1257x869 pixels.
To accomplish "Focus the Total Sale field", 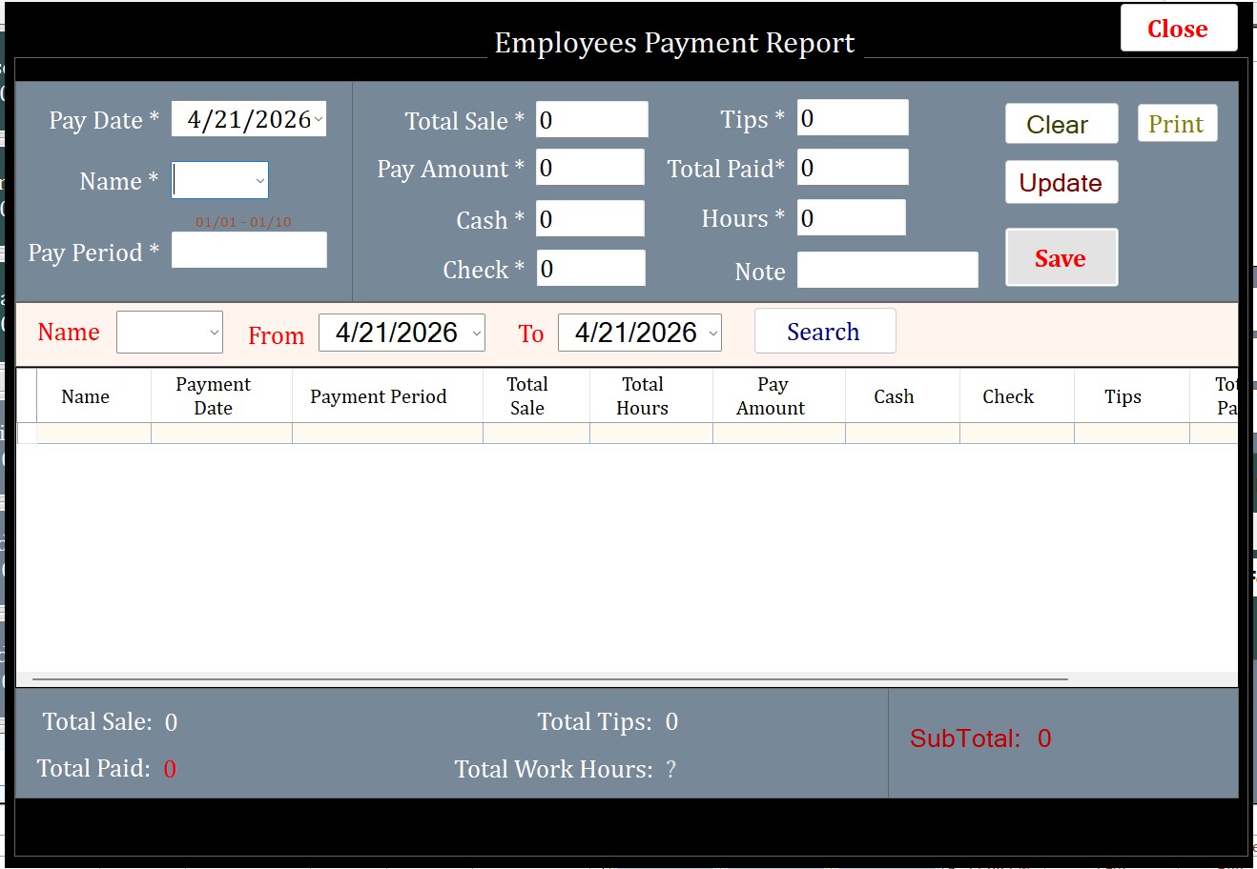I will tap(591, 120).
